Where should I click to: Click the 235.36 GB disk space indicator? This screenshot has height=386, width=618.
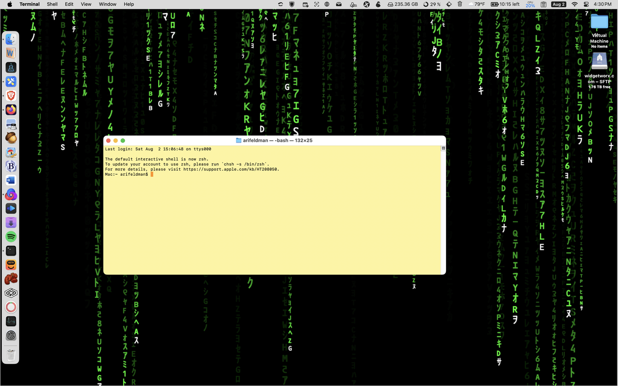point(402,4)
